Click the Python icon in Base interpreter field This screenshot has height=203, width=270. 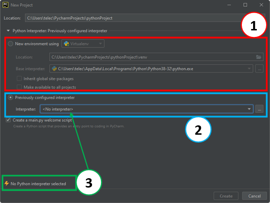click(x=54, y=69)
